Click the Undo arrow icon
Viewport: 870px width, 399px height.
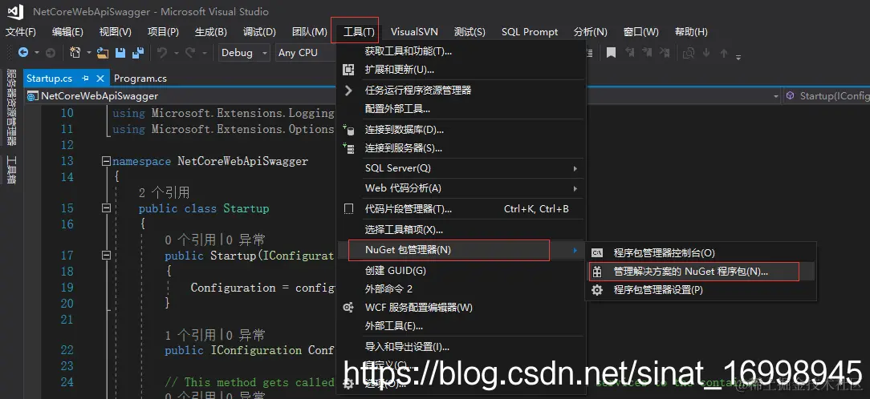pos(162,53)
